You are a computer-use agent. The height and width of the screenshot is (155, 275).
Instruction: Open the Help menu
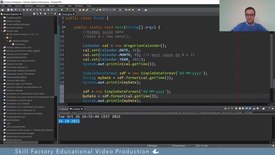tap(89, 6)
